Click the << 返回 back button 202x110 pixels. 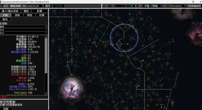pyautogui.click(x=4, y=6)
